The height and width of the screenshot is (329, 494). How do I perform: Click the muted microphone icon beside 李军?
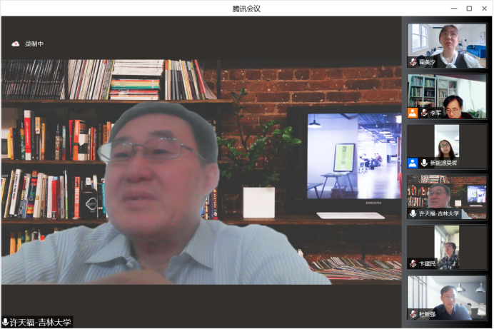coord(425,113)
